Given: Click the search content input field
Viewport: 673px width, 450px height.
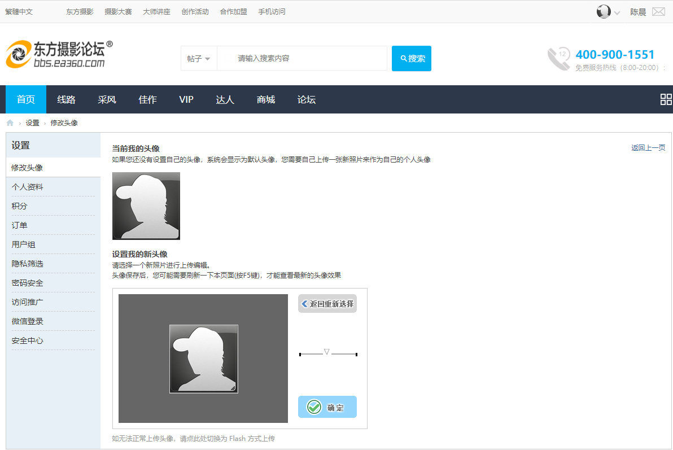Looking at the screenshot, I should point(302,59).
